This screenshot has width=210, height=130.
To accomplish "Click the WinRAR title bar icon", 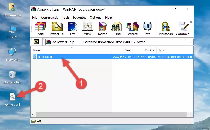I will 34,9.
